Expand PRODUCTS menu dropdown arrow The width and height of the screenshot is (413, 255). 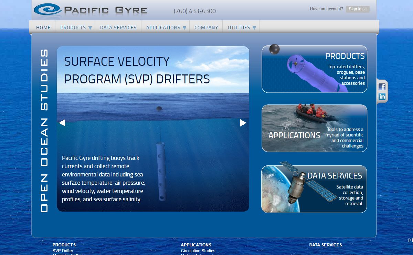click(x=90, y=28)
